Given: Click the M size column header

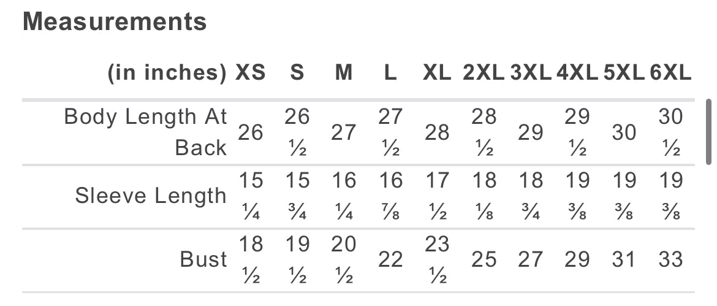Looking at the screenshot, I should 344,73.
